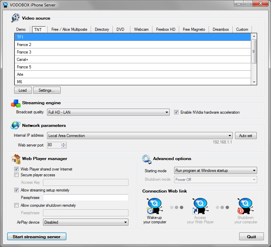Screen dimensions: 271x247
Task: Click the channel list scroll down arrow
Action: pos(254,82)
